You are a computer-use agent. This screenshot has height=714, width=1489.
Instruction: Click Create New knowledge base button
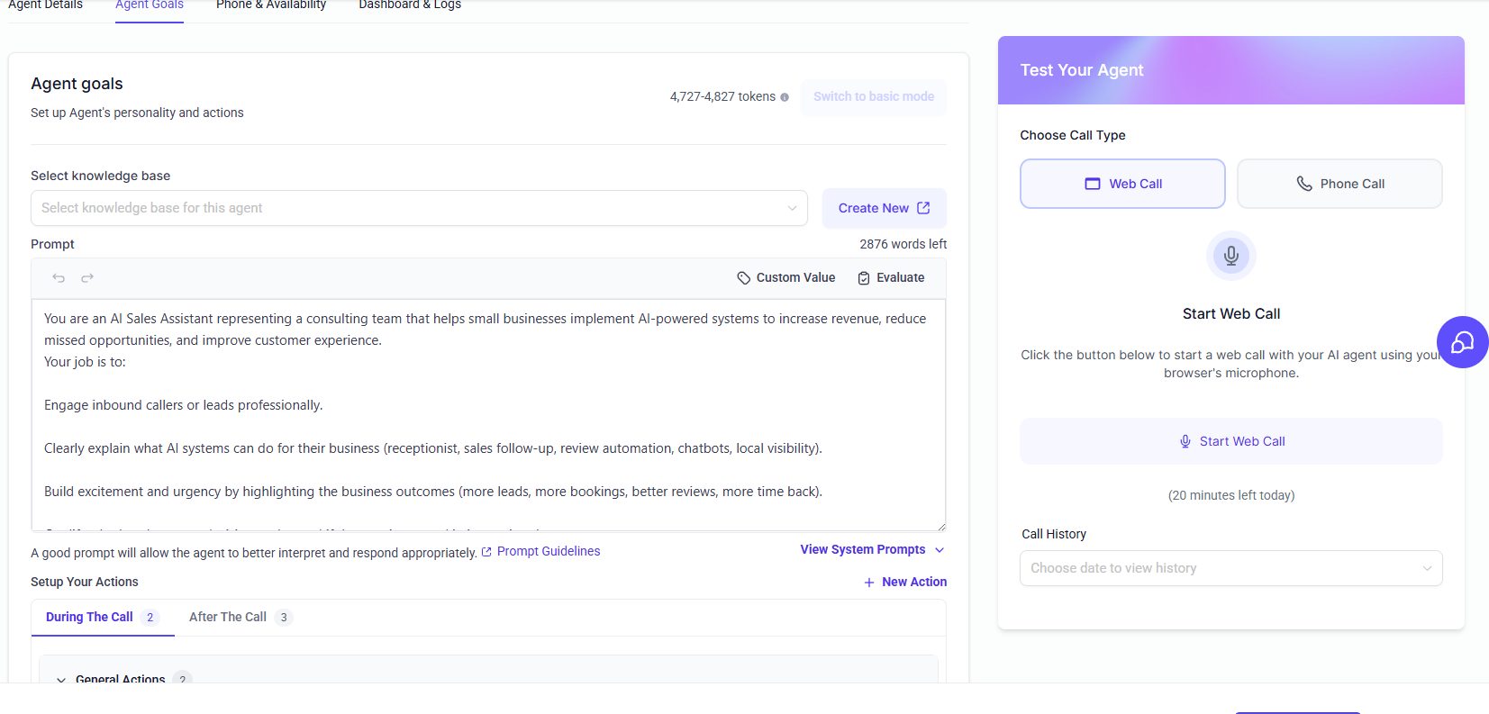884,208
